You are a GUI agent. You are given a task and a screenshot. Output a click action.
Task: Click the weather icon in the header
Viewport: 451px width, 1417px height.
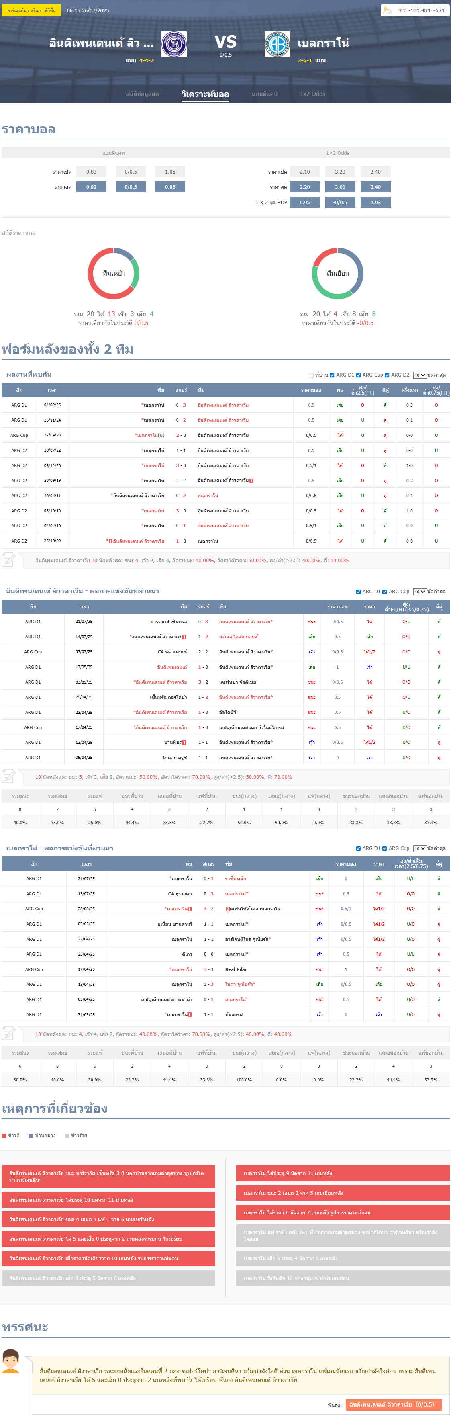(x=388, y=10)
